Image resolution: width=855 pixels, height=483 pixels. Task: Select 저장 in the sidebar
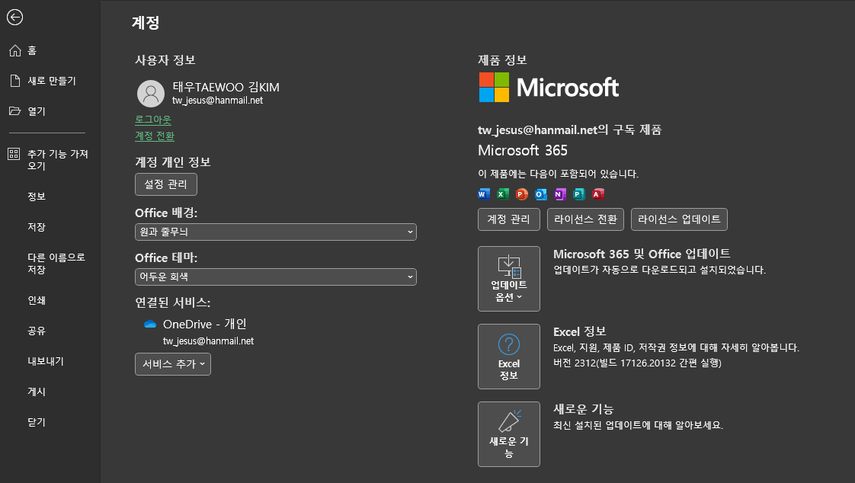pos(37,227)
